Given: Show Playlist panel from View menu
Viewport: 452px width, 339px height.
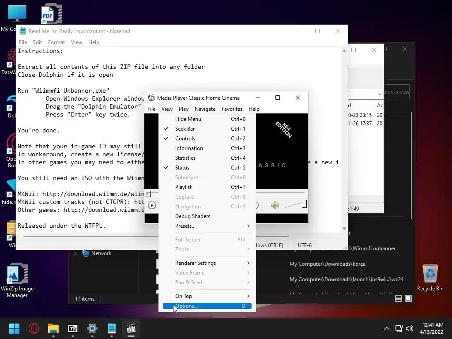Looking at the screenshot, I should [207, 187].
